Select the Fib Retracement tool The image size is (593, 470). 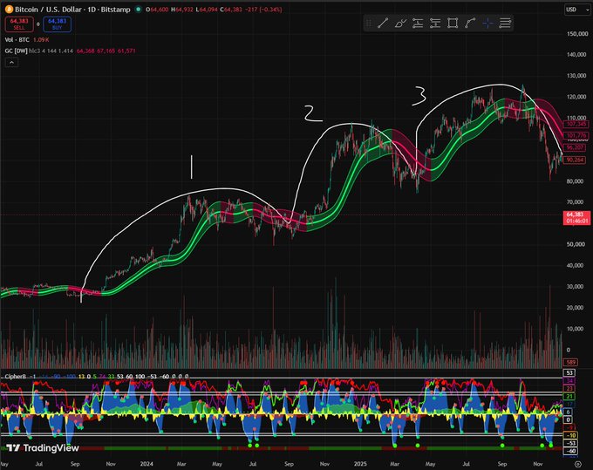click(x=505, y=24)
